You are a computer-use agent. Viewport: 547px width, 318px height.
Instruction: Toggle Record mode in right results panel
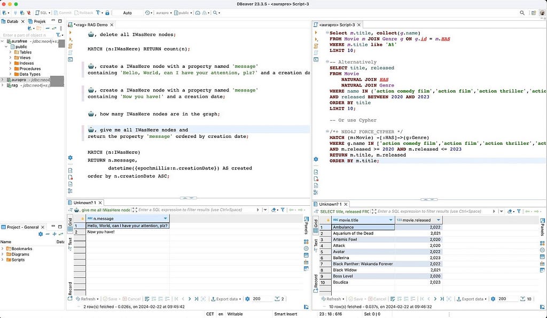pos(316,283)
